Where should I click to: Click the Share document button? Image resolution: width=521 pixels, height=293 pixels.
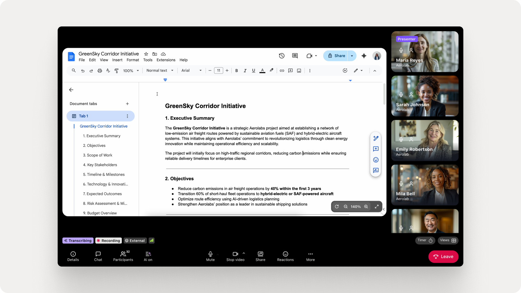pyautogui.click(x=336, y=56)
